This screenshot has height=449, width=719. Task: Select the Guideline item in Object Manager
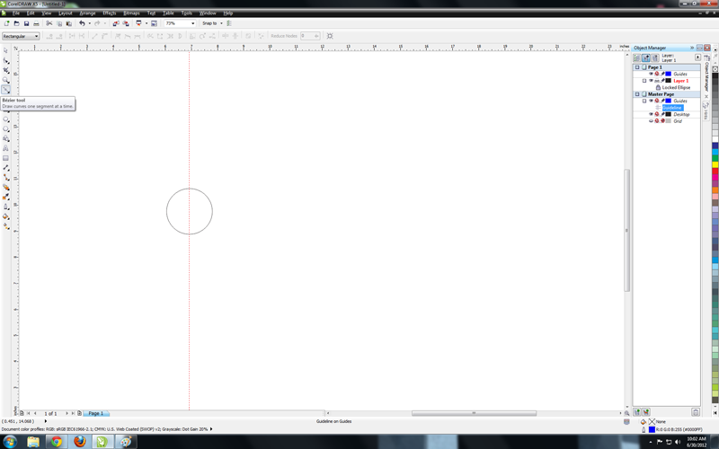[x=672, y=108]
